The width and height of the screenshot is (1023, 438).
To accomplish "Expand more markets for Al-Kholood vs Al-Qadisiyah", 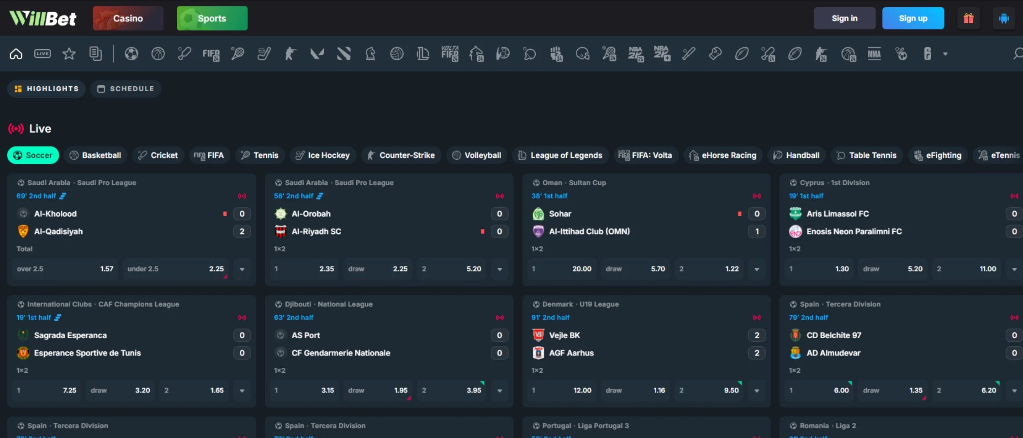I will (242, 269).
